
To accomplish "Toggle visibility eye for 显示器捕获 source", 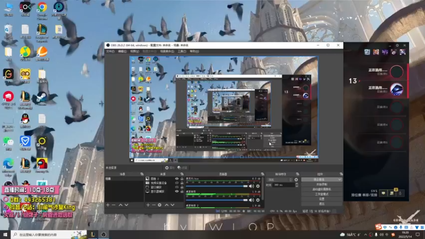I will 177,191.
